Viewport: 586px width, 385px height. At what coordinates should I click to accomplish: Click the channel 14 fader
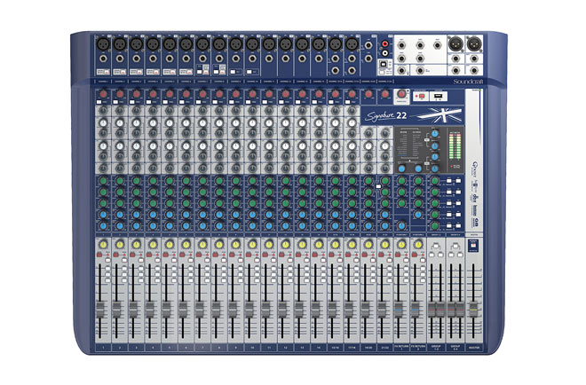coord(315,310)
